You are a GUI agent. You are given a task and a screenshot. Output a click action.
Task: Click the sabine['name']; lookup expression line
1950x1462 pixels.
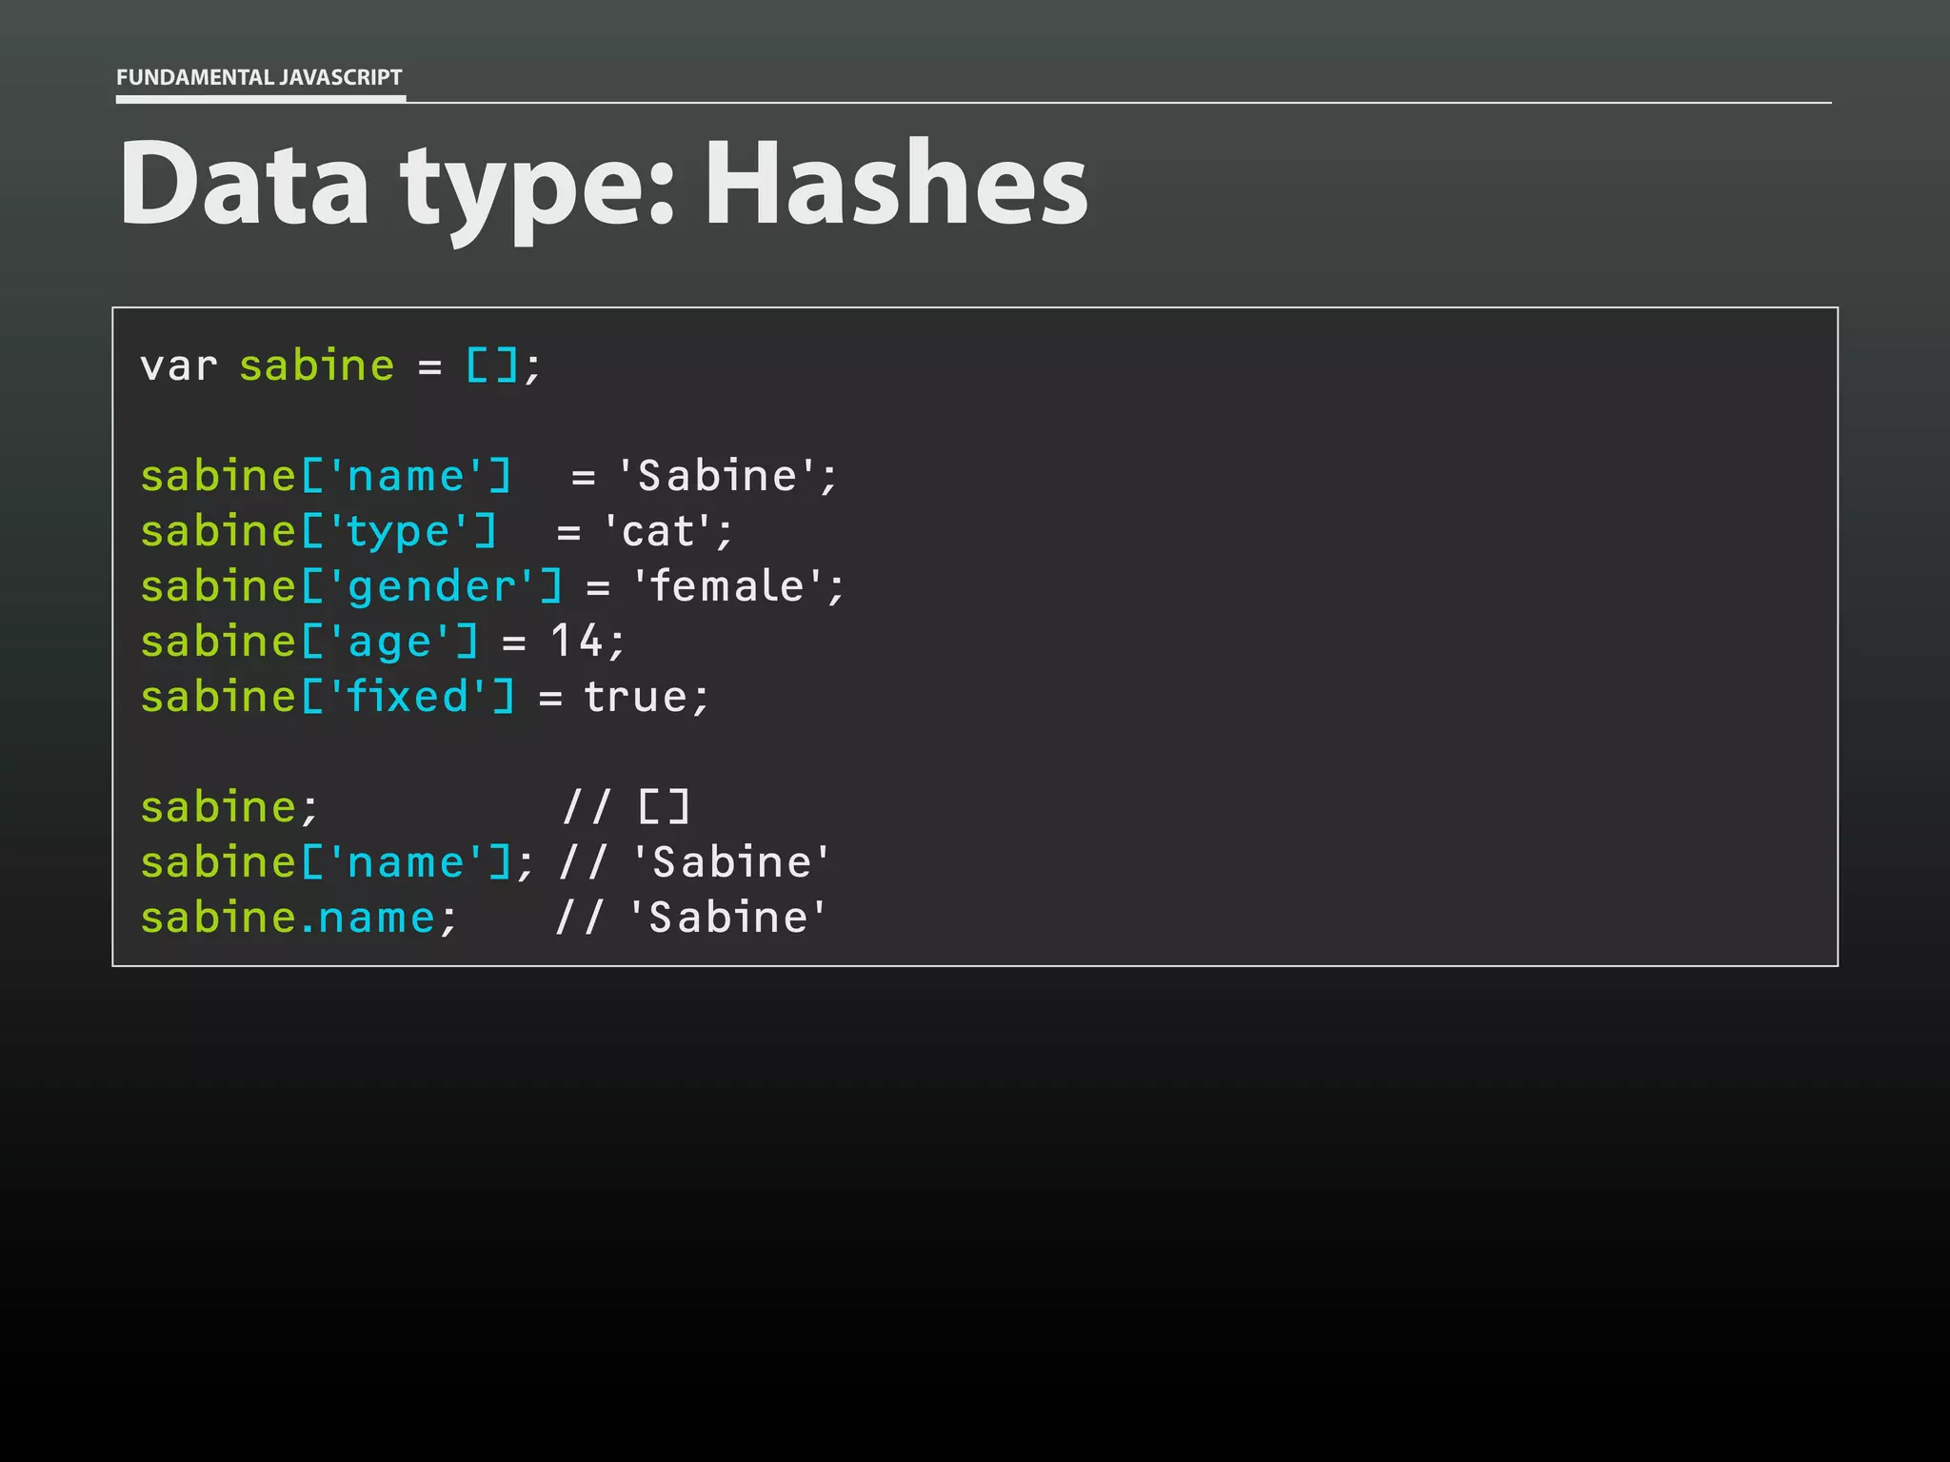click(x=336, y=862)
